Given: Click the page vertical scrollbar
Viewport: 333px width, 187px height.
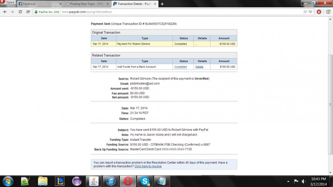Looking at the screenshot, I should 330,104.
